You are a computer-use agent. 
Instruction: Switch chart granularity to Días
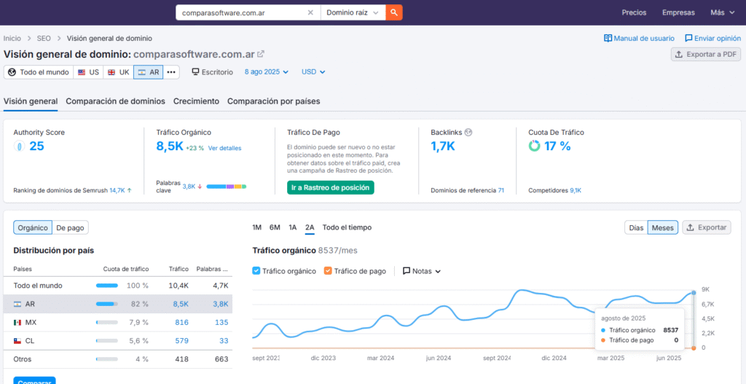pos(636,228)
